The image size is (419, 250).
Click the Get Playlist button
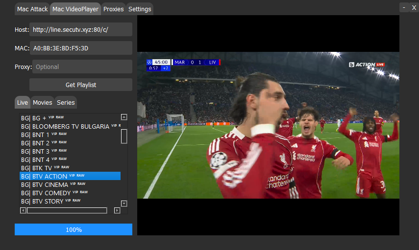point(81,85)
